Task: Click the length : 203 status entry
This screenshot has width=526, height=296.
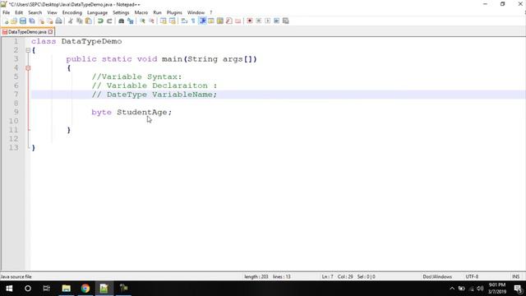Action: [x=256, y=277]
